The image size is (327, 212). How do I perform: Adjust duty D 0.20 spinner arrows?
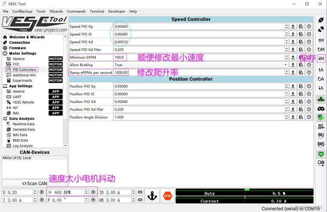[35, 192]
